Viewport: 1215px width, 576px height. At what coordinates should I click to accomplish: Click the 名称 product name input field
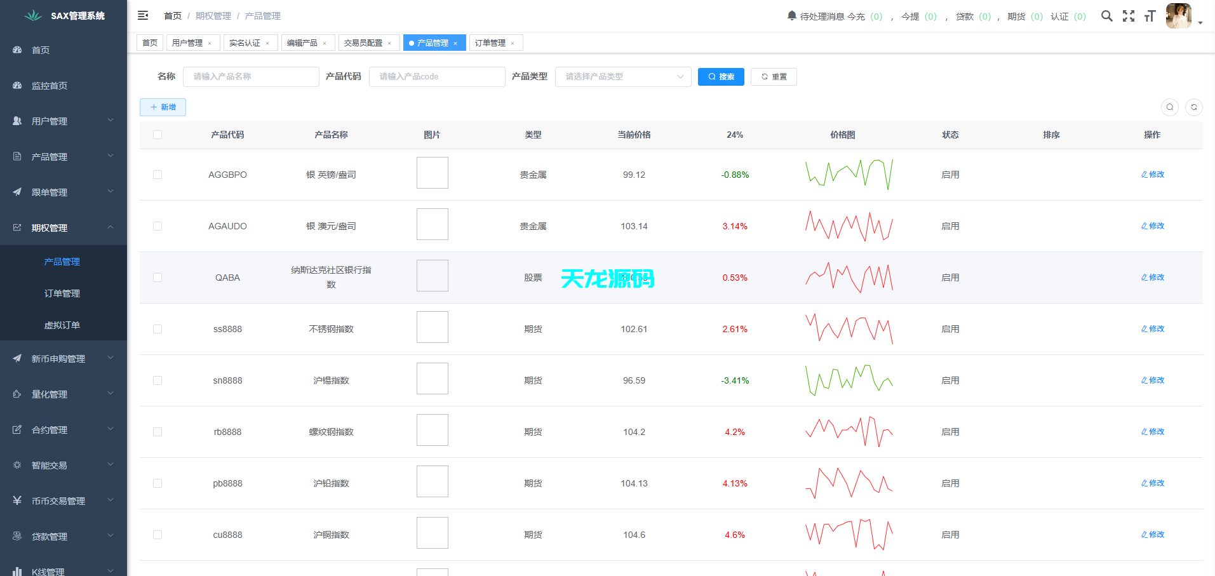(251, 76)
